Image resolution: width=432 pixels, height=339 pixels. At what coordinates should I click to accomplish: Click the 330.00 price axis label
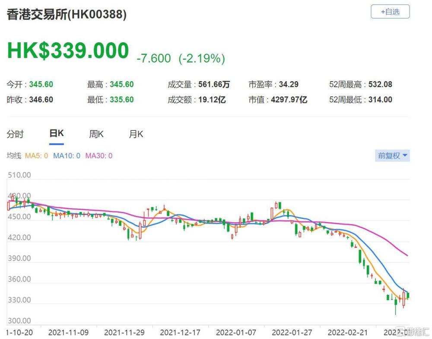point(19,300)
